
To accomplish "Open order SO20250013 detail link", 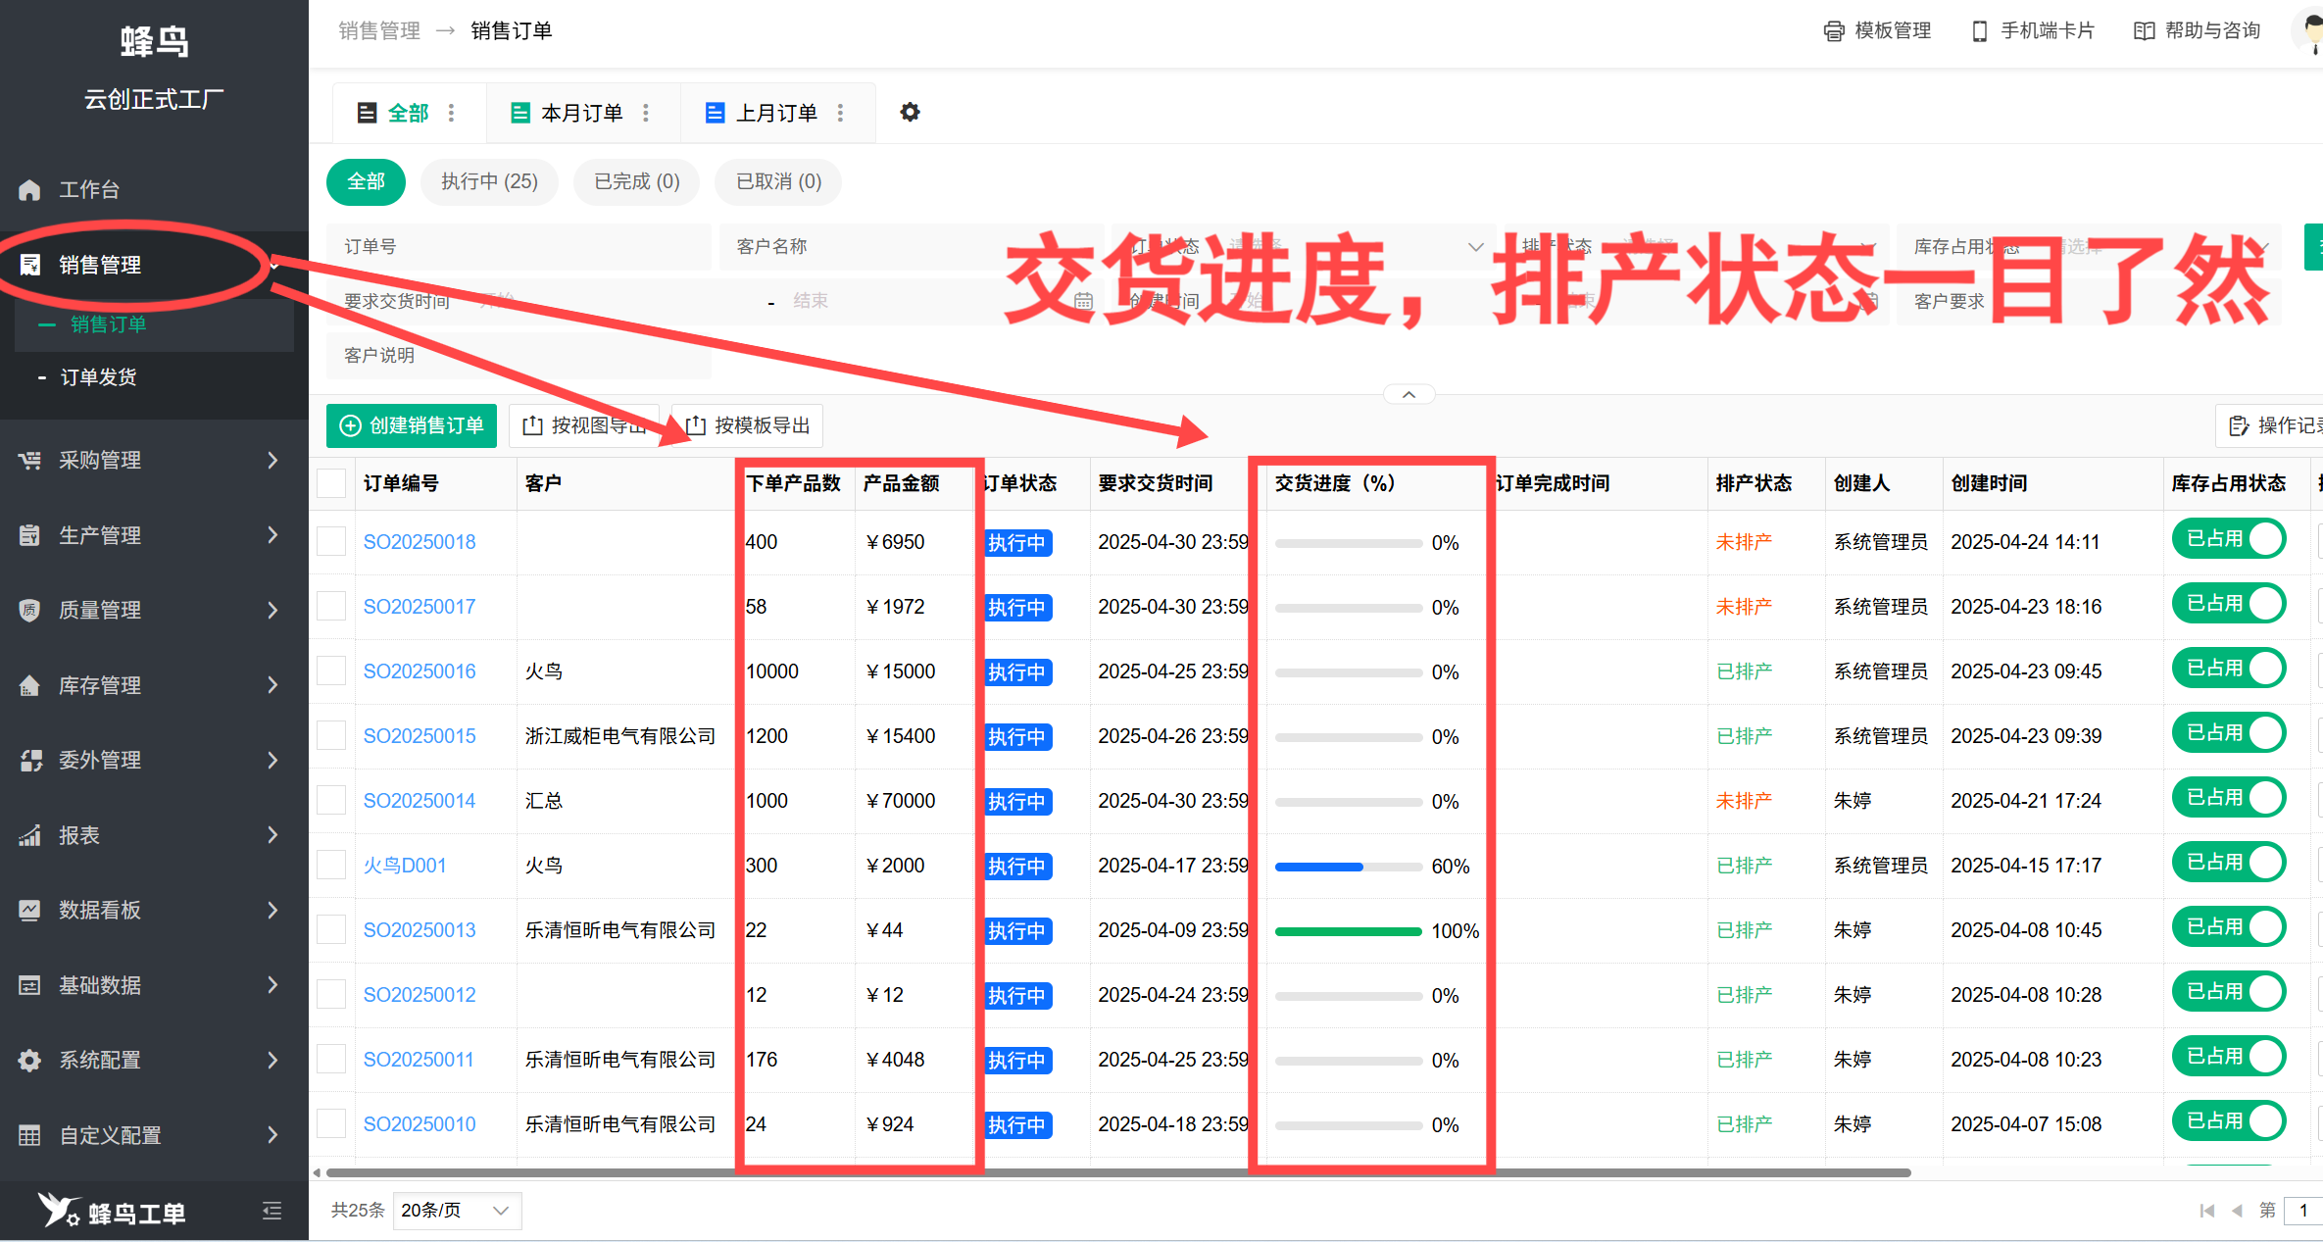I will (x=420, y=929).
